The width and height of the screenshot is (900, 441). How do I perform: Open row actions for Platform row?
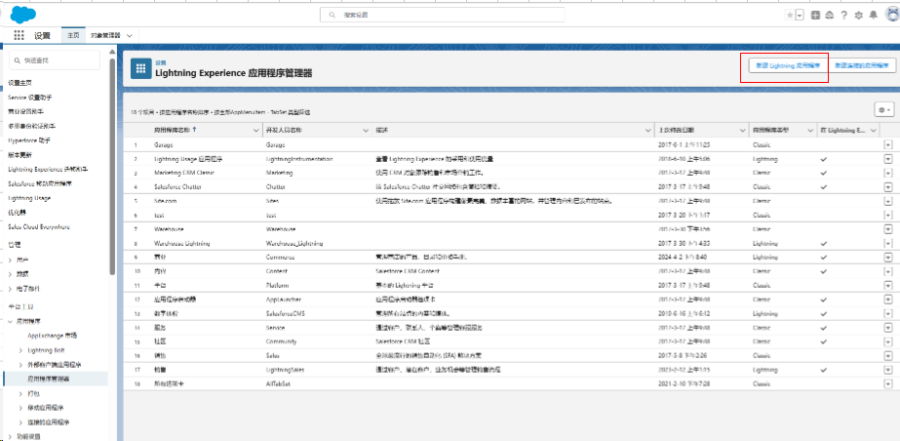888,285
